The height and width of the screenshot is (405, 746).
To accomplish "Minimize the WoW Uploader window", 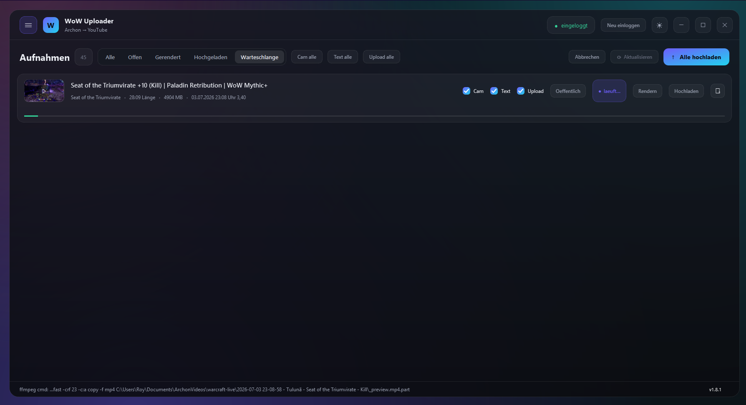I will pos(681,25).
